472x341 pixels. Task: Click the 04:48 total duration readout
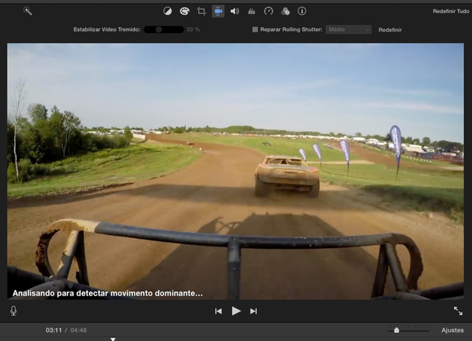78,330
